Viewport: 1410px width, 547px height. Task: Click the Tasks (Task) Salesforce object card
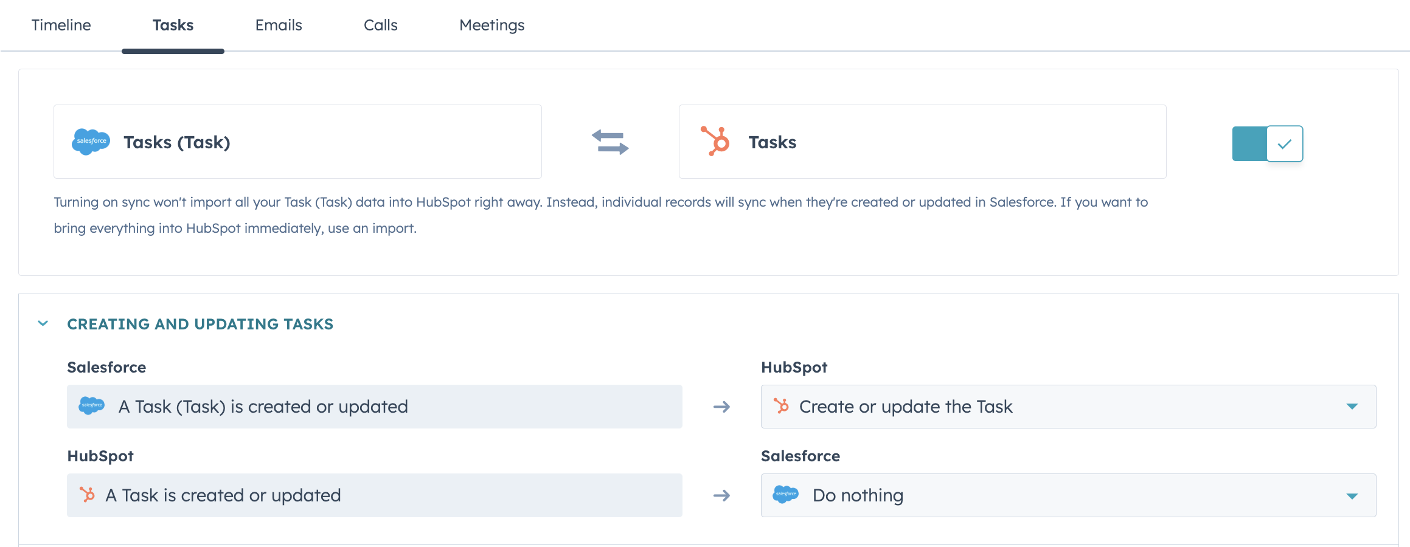point(297,142)
